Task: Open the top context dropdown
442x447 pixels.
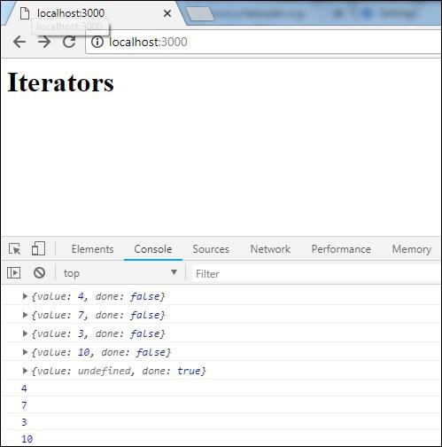Action: click(120, 273)
